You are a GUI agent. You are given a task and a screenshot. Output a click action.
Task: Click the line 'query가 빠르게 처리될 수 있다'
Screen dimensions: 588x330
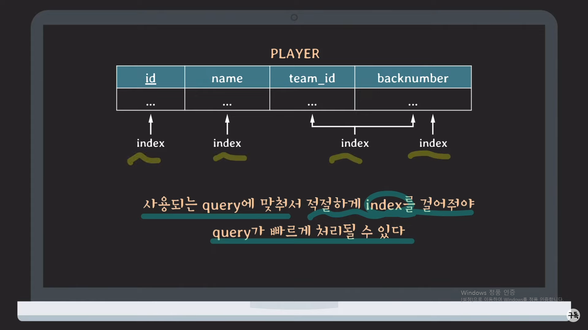309,231
